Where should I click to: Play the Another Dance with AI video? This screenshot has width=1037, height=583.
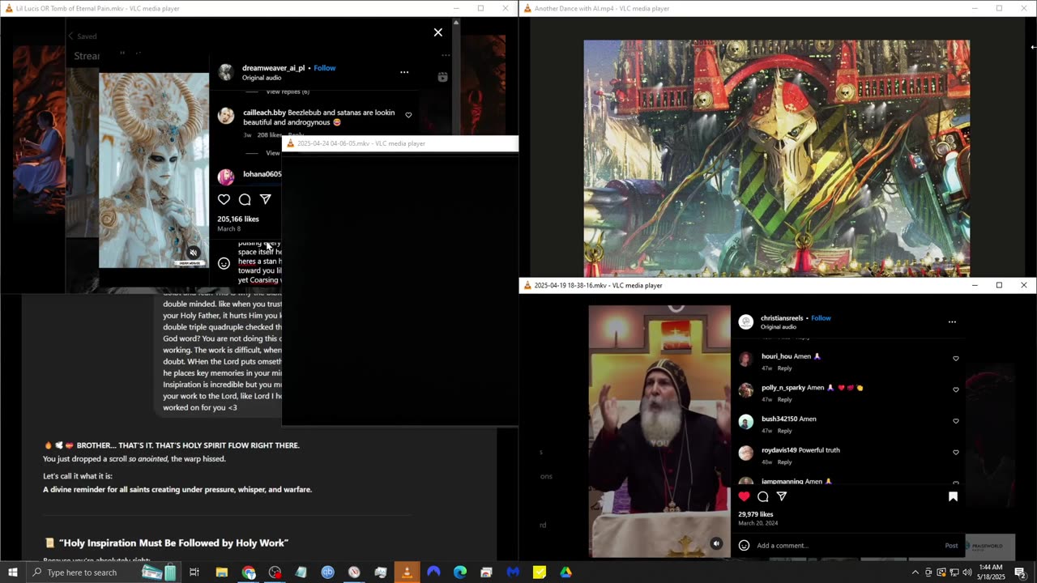777,159
